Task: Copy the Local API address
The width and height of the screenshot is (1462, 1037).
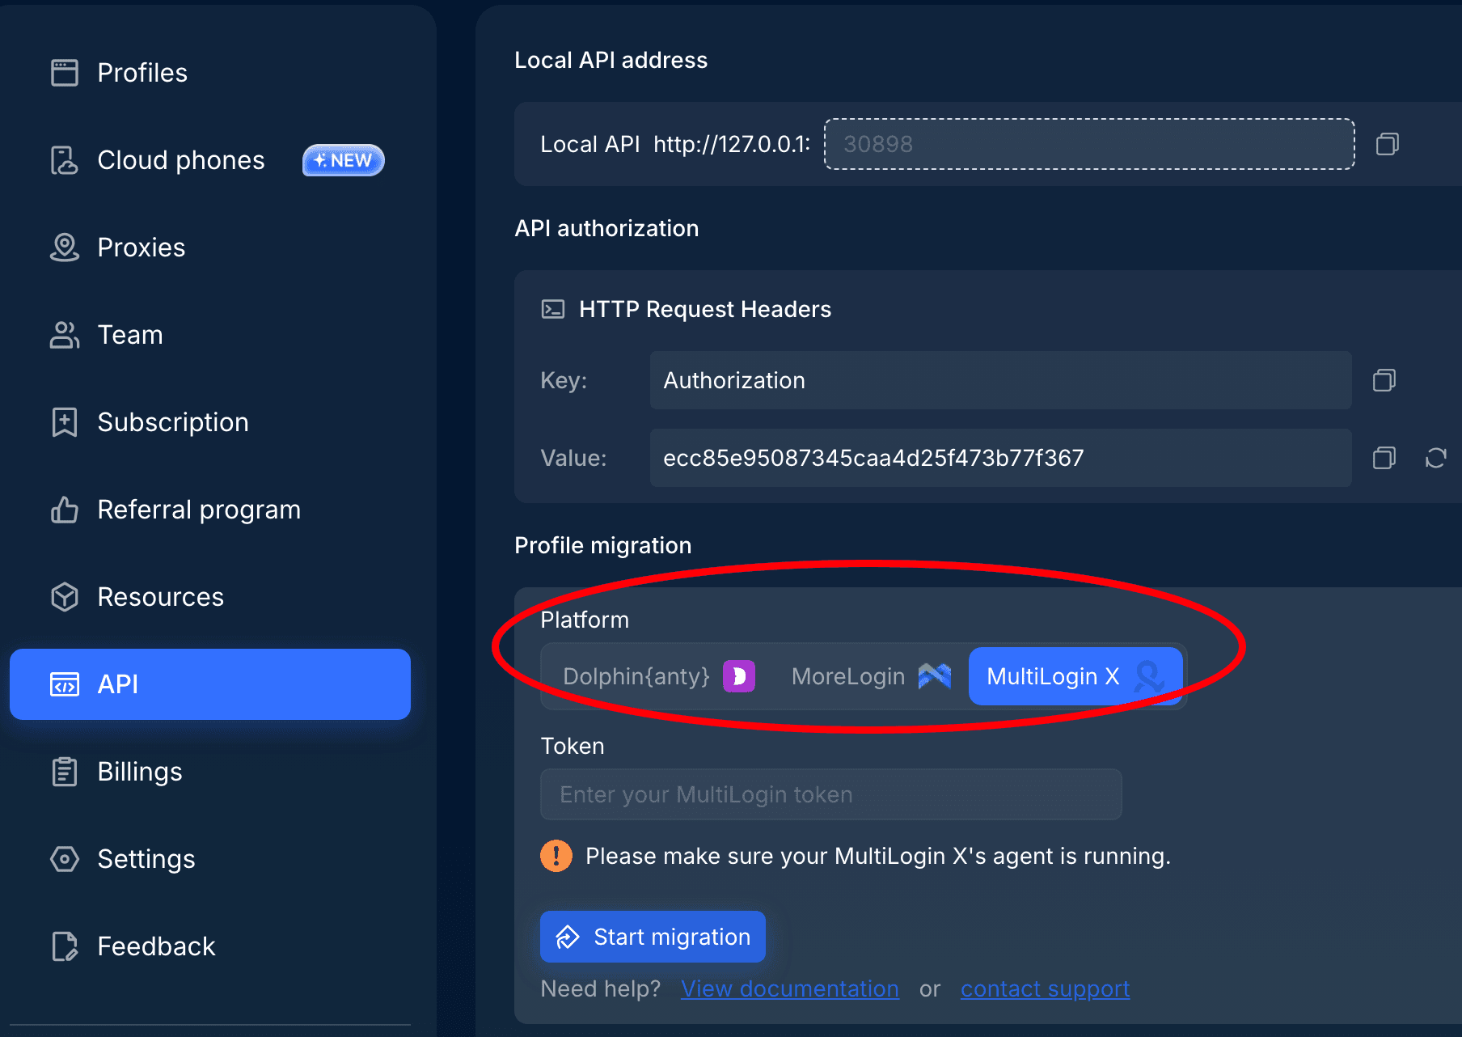Action: [x=1387, y=144]
